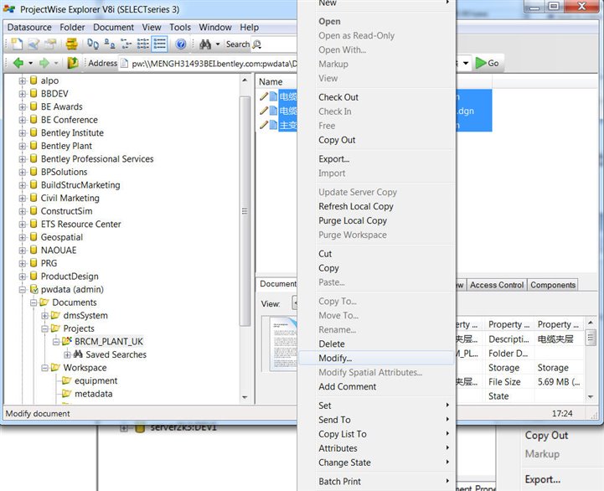Image resolution: width=604 pixels, height=491 pixels.
Task: Click the document preview thumbnail
Action: click(x=283, y=343)
